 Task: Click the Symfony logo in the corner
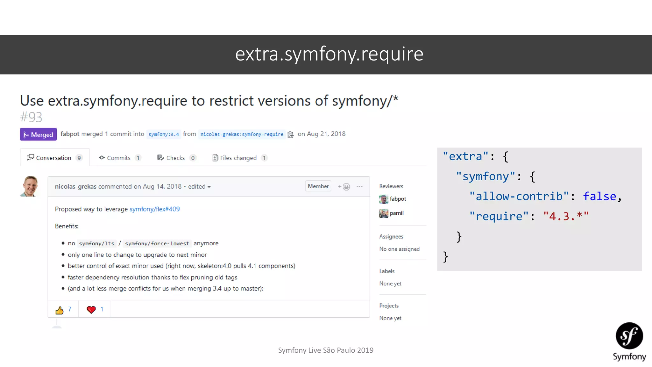pyautogui.click(x=629, y=342)
